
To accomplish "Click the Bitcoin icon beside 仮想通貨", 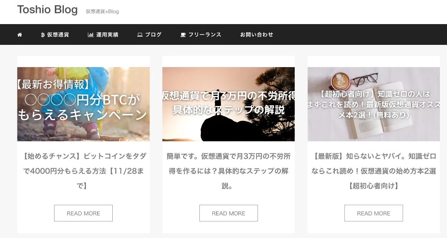I will 43,34.
